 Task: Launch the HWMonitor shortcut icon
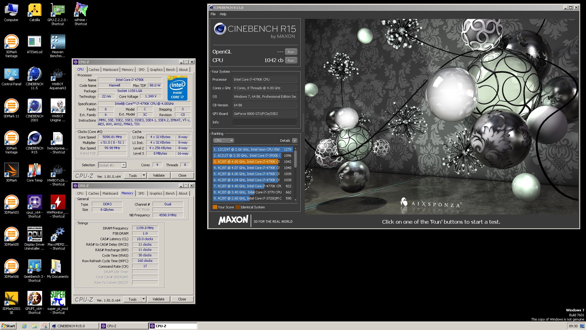58,207
